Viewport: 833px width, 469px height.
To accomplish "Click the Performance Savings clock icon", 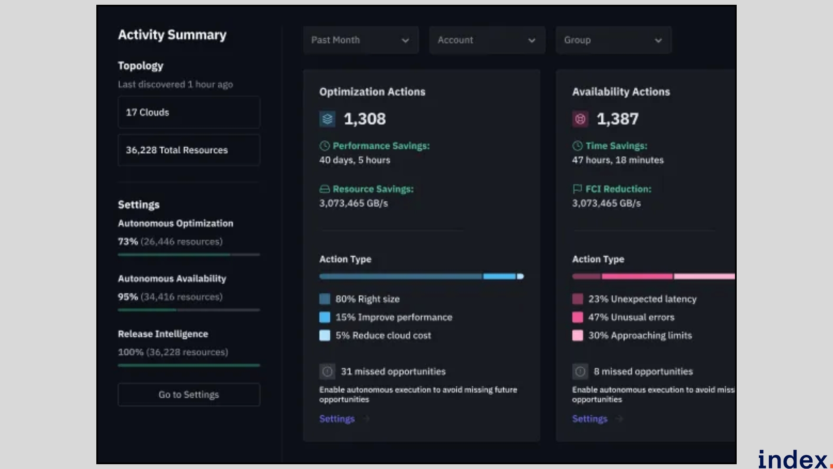I will (x=325, y=146).
